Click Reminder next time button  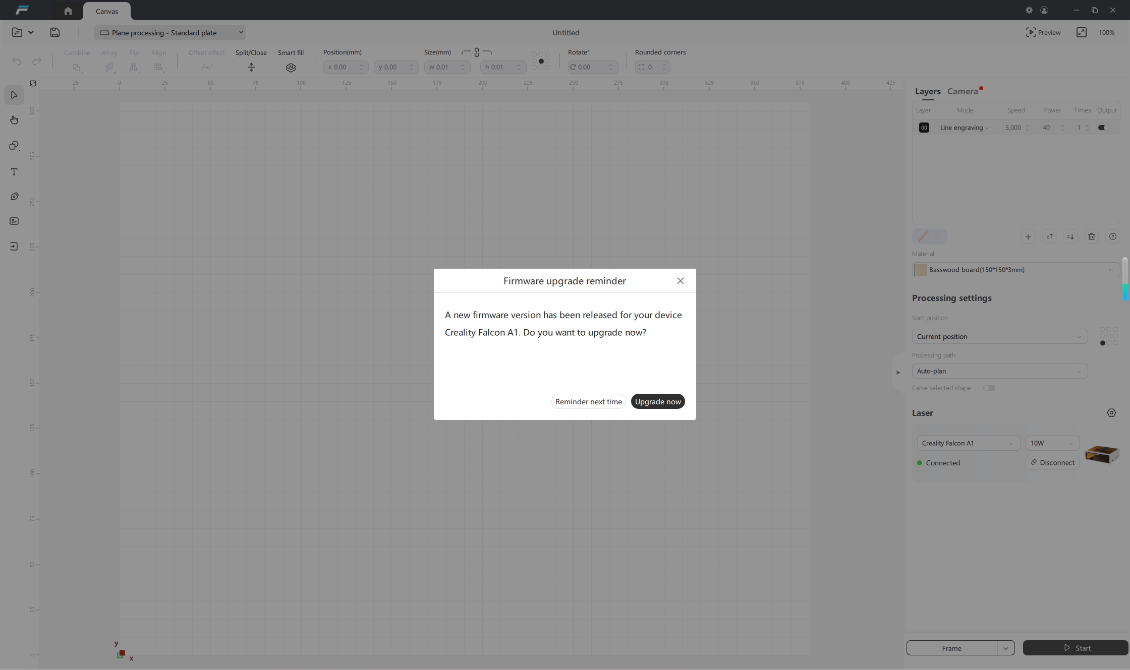tap(588, 401)
